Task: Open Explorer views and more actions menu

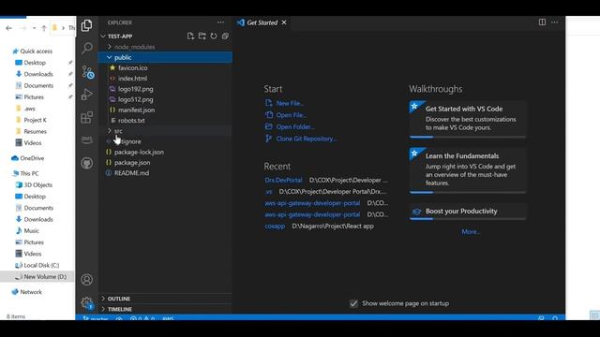Action: 221,22
